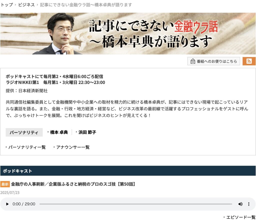Click the ポッドキャスト section header
The image size is (256, 221).
coord(128,171)
